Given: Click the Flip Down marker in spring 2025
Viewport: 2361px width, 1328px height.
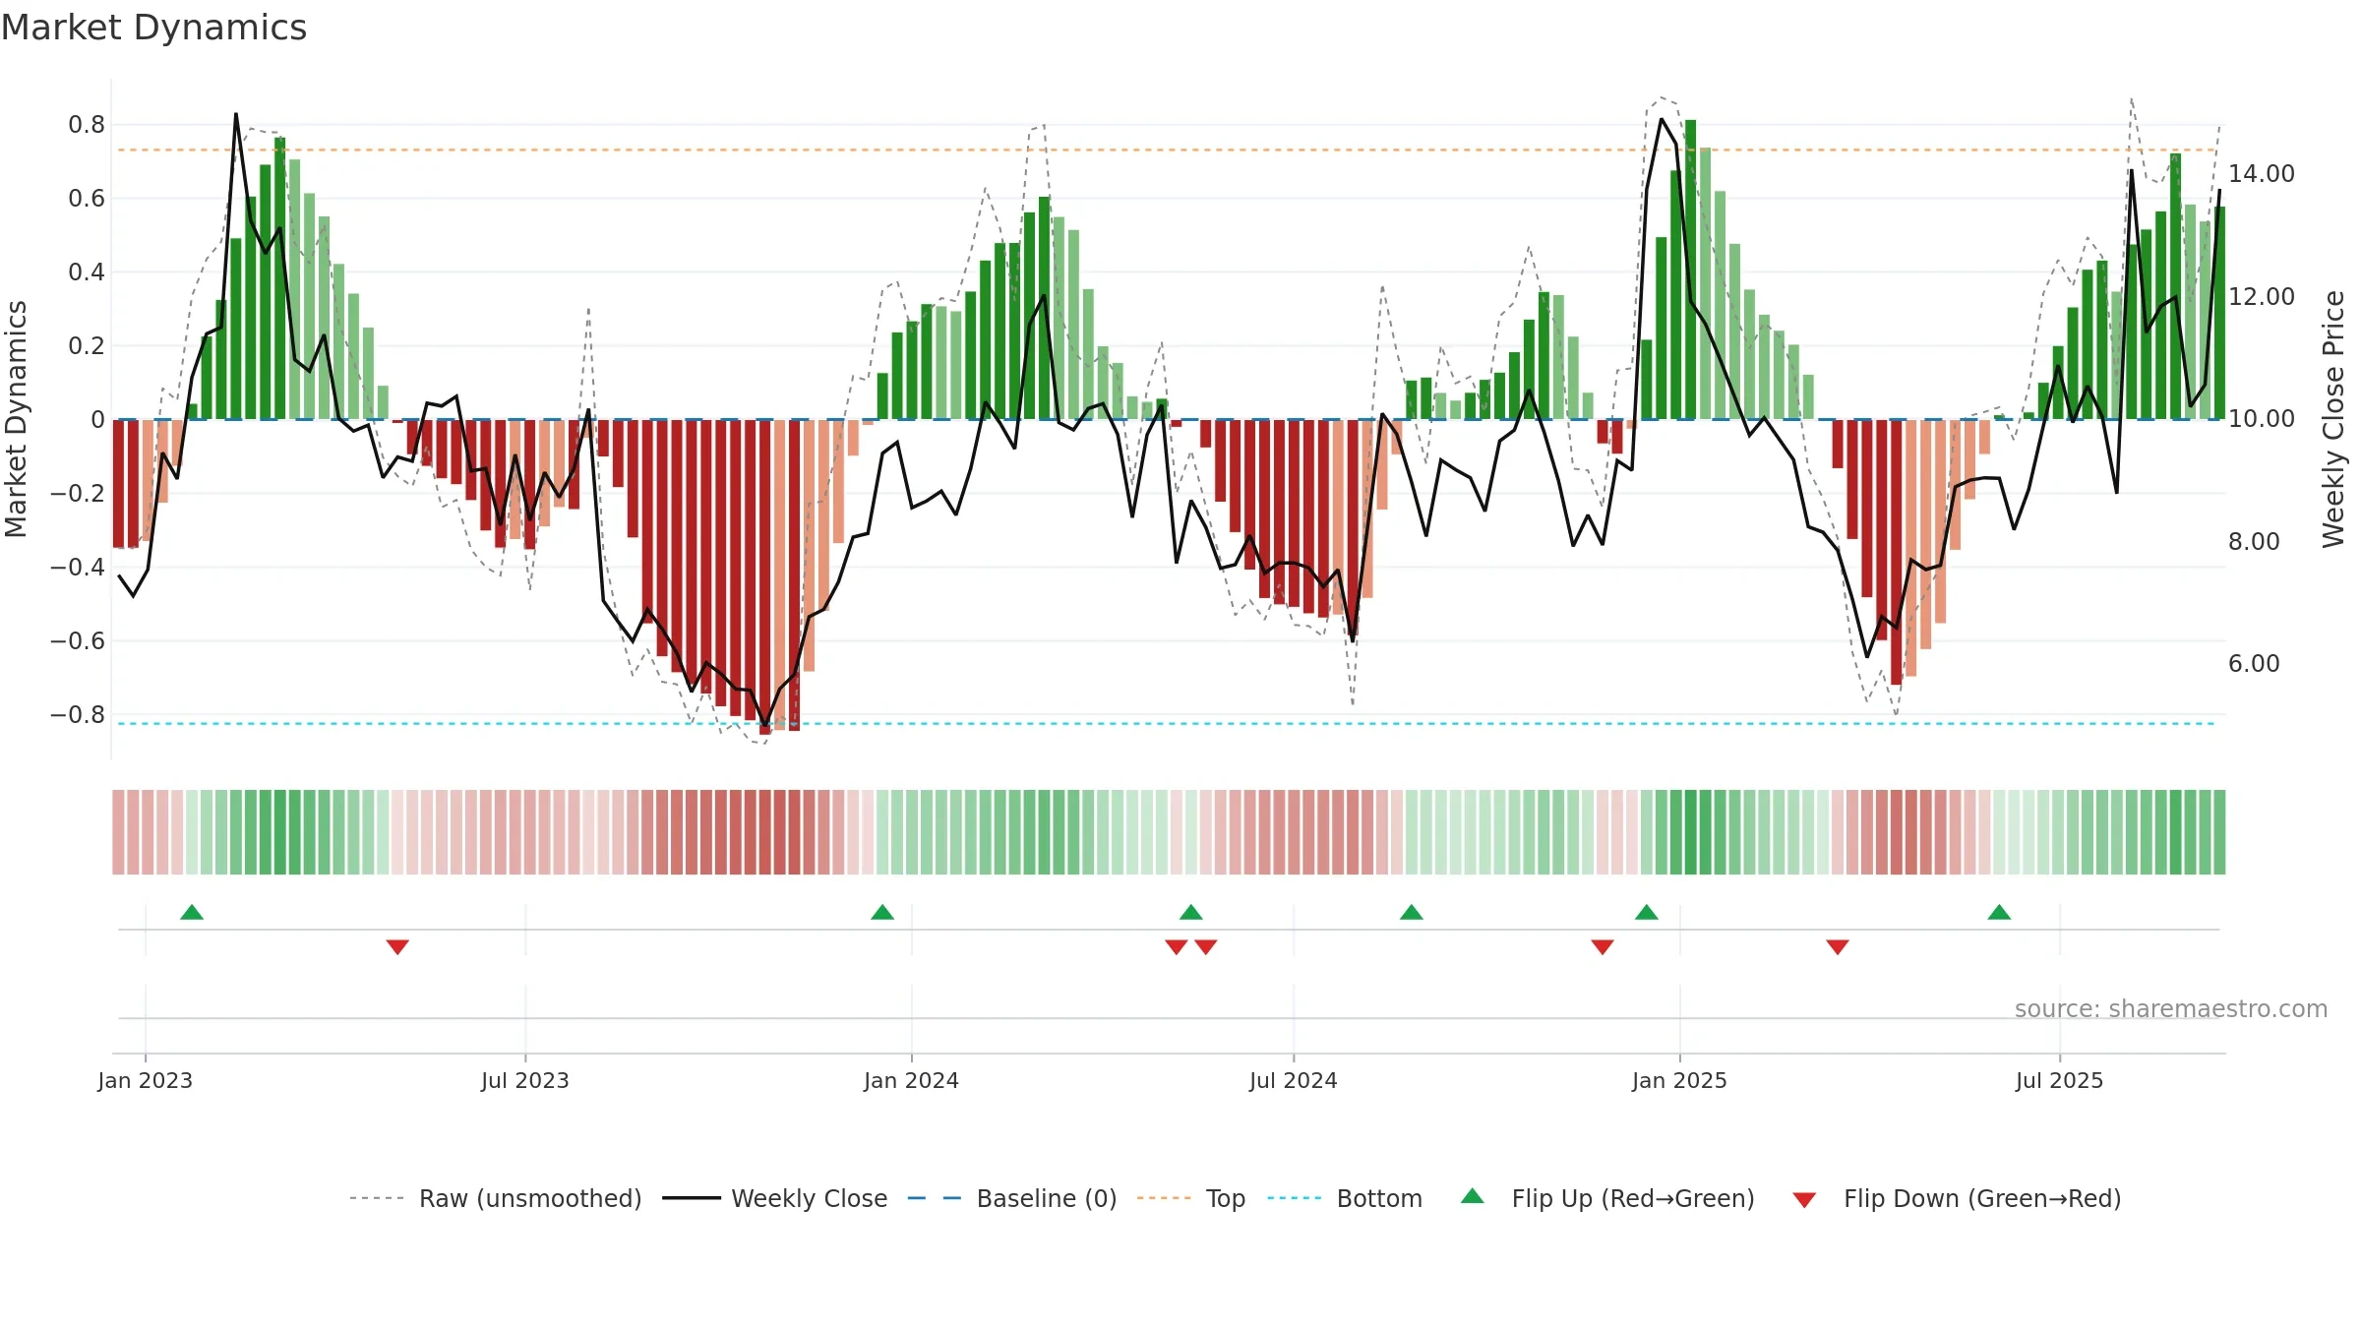Looking at the screenshot, I should pyautogui.click(x=1838, y=947).
